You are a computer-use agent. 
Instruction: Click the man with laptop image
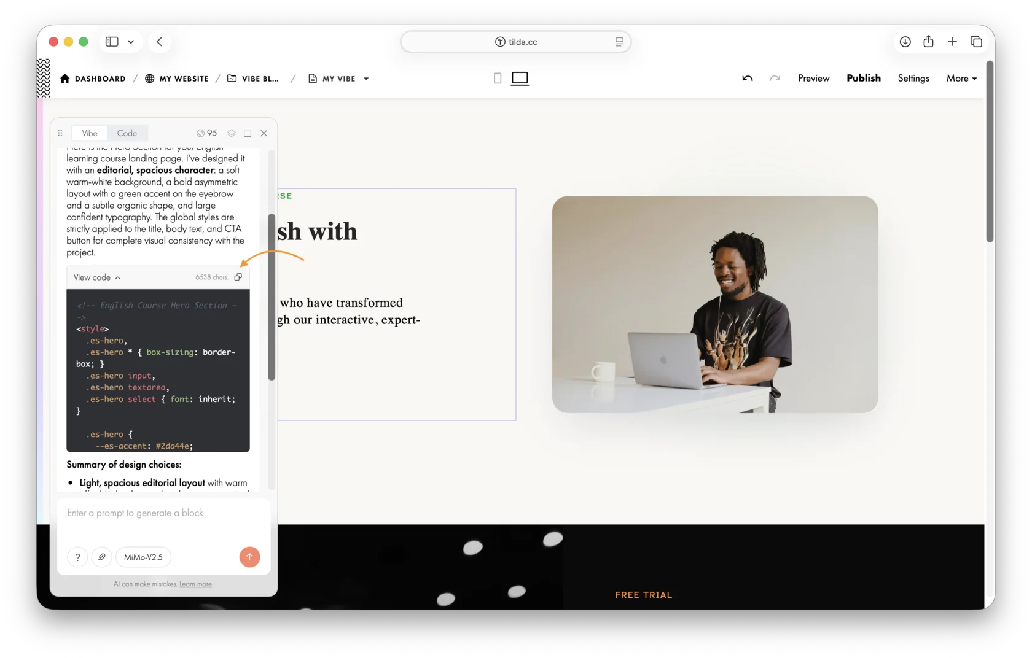(715, 304)
